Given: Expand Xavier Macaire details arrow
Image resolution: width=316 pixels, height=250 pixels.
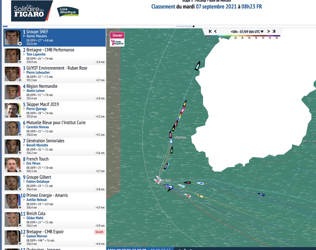Looking at the screenshot, I should 24,36.
